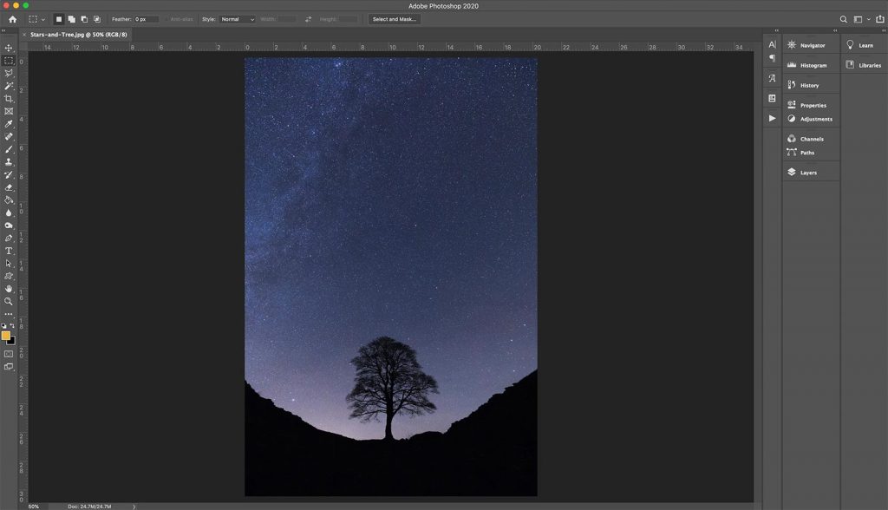Click the Select and Mask button

[x=395, y=18]
